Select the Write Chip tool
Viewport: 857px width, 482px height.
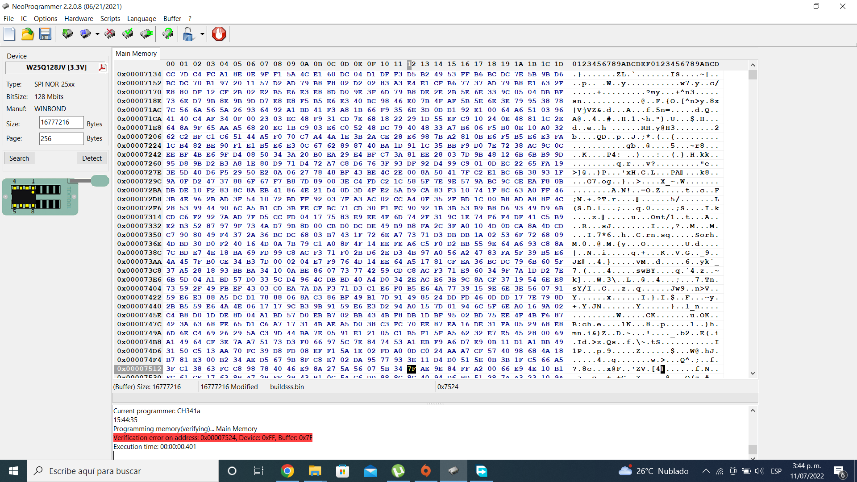tap(85, 34)
